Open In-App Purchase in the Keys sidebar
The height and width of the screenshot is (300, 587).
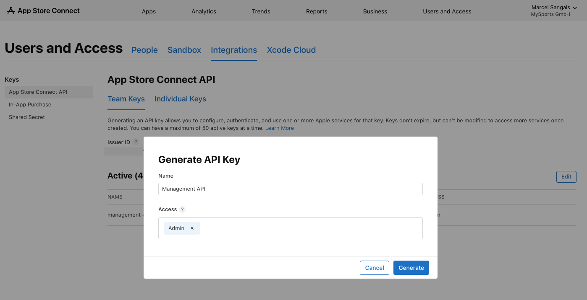[x=30, y=104]
